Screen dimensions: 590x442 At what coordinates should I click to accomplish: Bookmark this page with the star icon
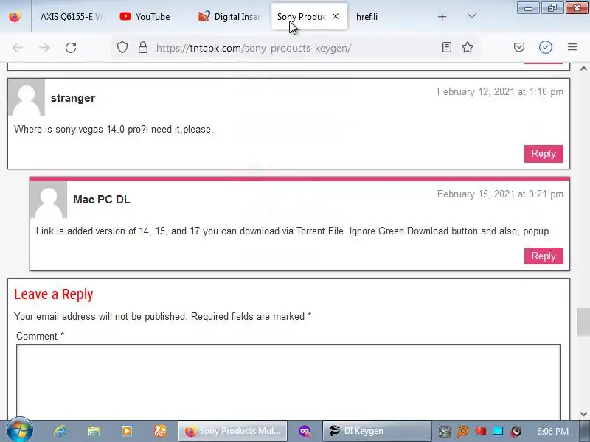[x=468, y=47]
